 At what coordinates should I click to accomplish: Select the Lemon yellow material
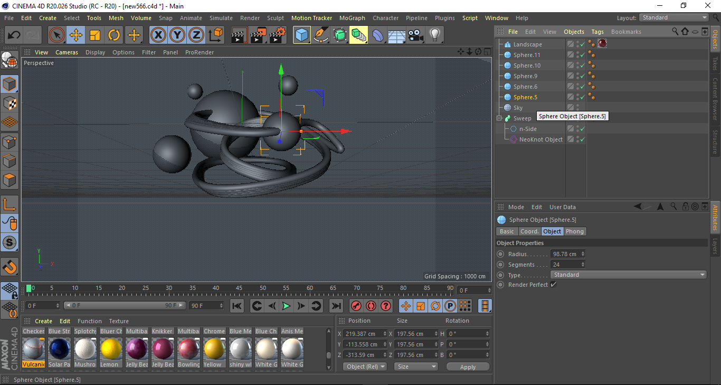[x=111, y=349]
